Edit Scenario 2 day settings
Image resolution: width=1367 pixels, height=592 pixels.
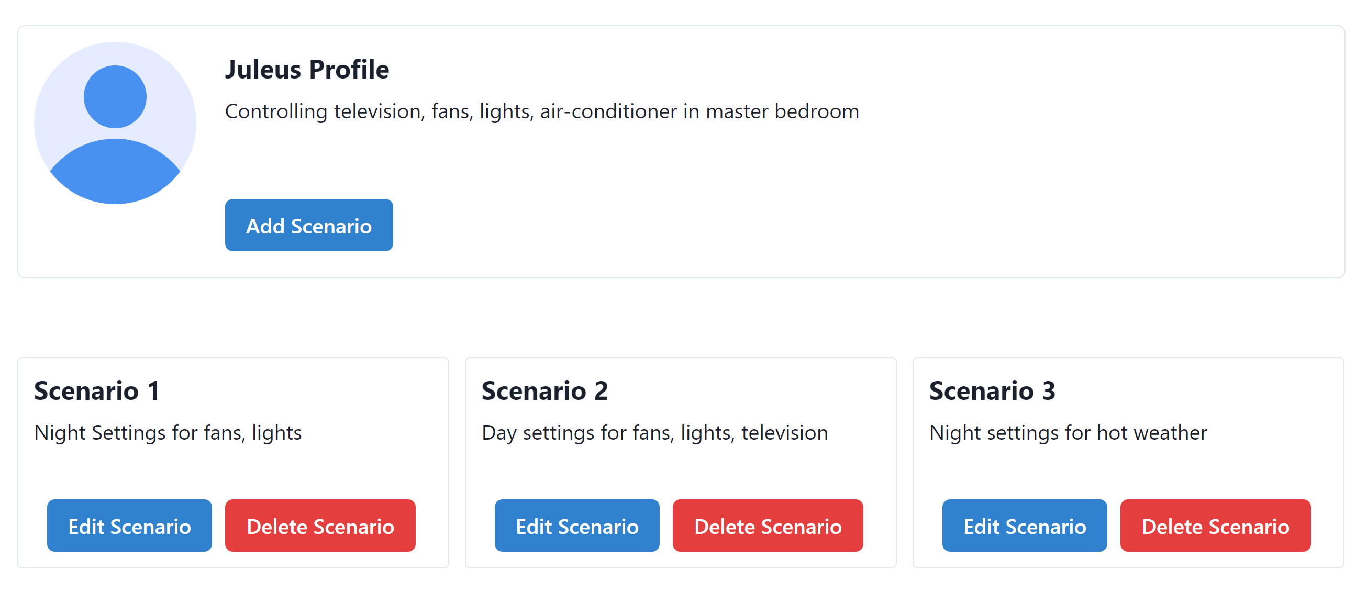tap(576, 526)
